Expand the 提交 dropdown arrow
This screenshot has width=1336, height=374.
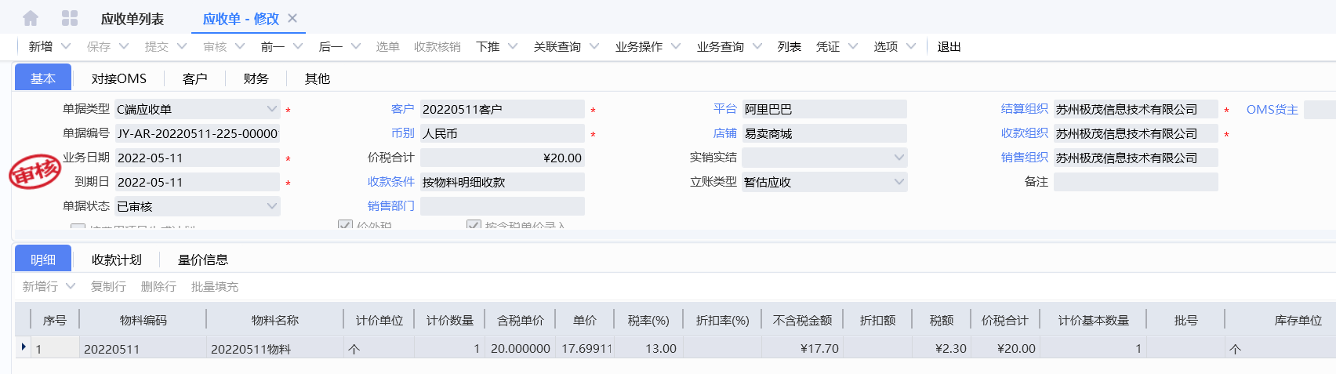pyautogui.click(x=182, y=46)
